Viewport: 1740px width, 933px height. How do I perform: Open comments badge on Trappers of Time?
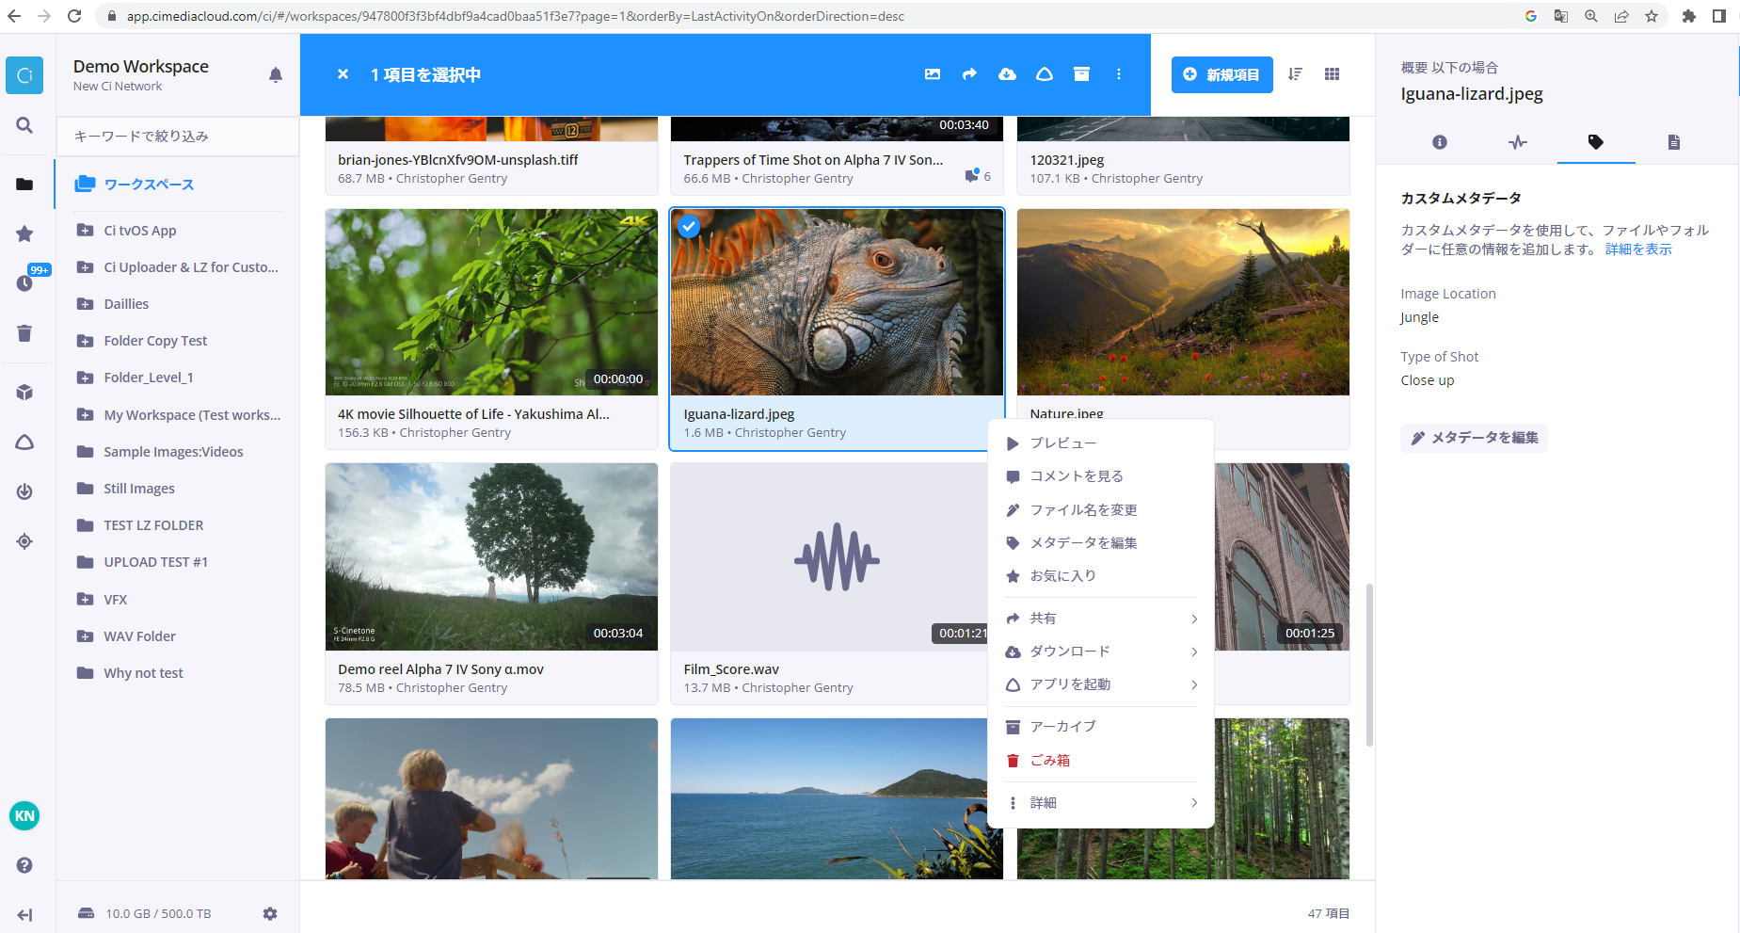(978, 176)
